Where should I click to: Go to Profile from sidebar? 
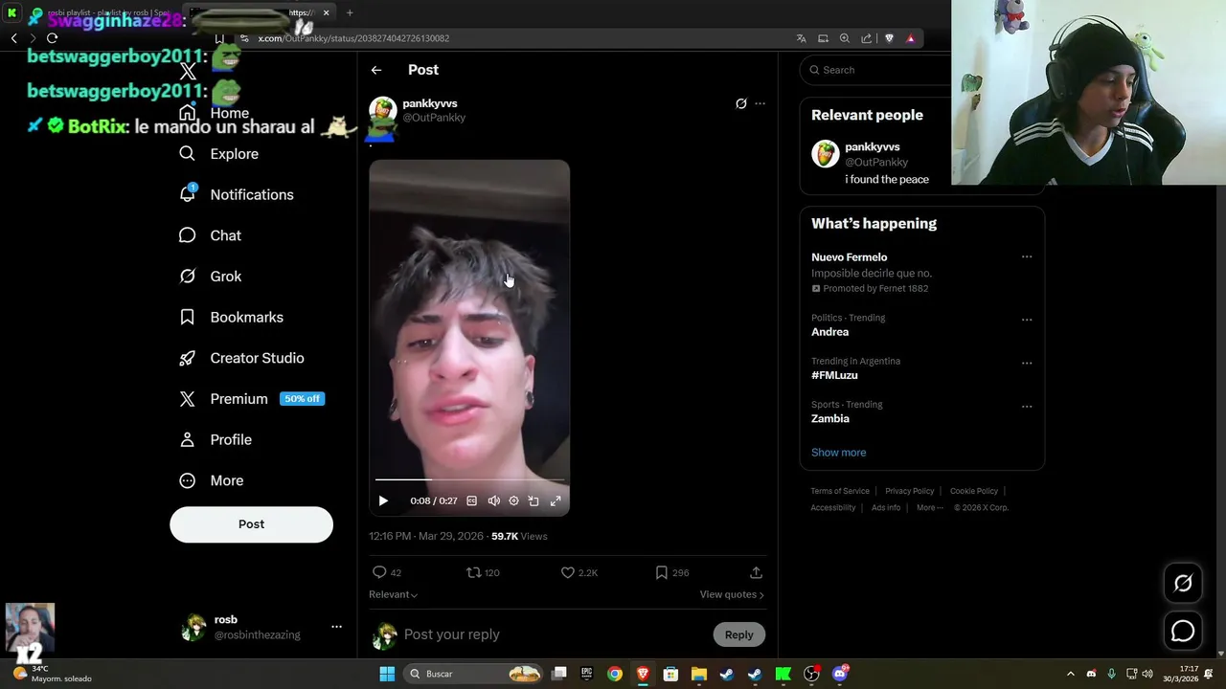[216, 439]
